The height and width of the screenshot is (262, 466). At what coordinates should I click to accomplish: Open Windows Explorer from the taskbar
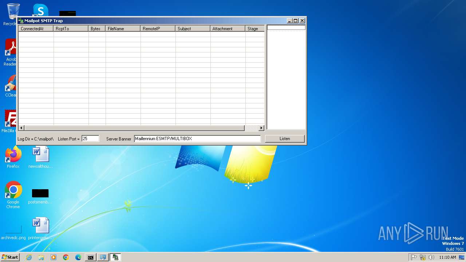point(41,257)
